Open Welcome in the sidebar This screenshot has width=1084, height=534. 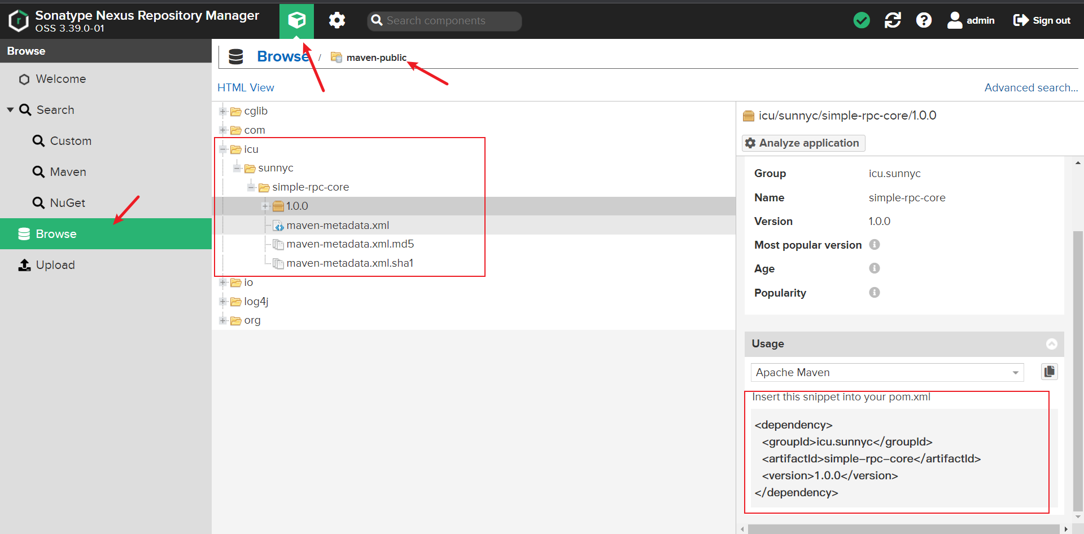tap(106, 79)
